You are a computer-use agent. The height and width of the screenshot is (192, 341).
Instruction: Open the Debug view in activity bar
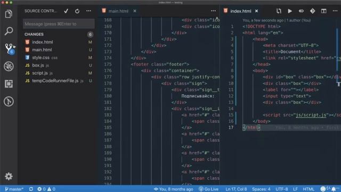pos(9,66)
